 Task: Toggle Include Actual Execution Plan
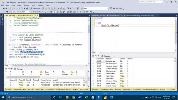tap(58, 12)
